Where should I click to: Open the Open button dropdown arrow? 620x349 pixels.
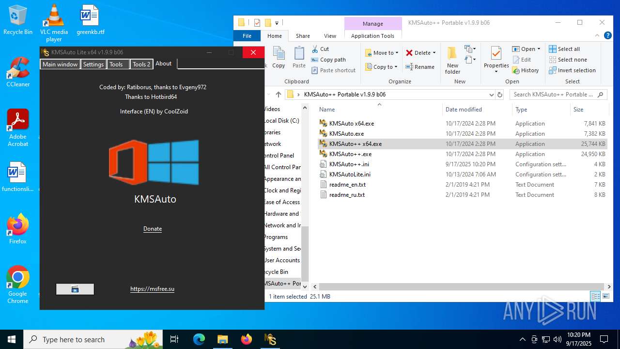click(x=539, y=49)
